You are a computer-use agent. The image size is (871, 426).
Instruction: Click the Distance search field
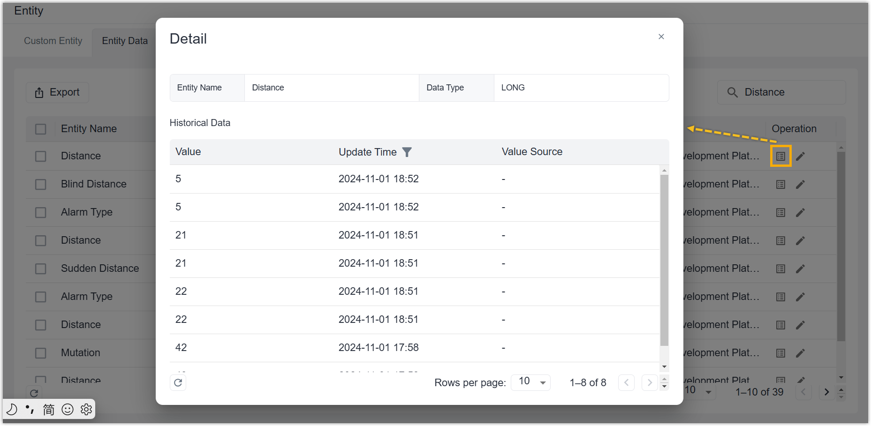pos(781,92)
